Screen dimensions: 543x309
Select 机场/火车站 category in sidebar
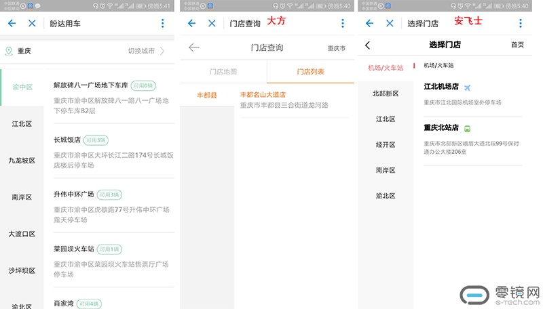[385, 68]
